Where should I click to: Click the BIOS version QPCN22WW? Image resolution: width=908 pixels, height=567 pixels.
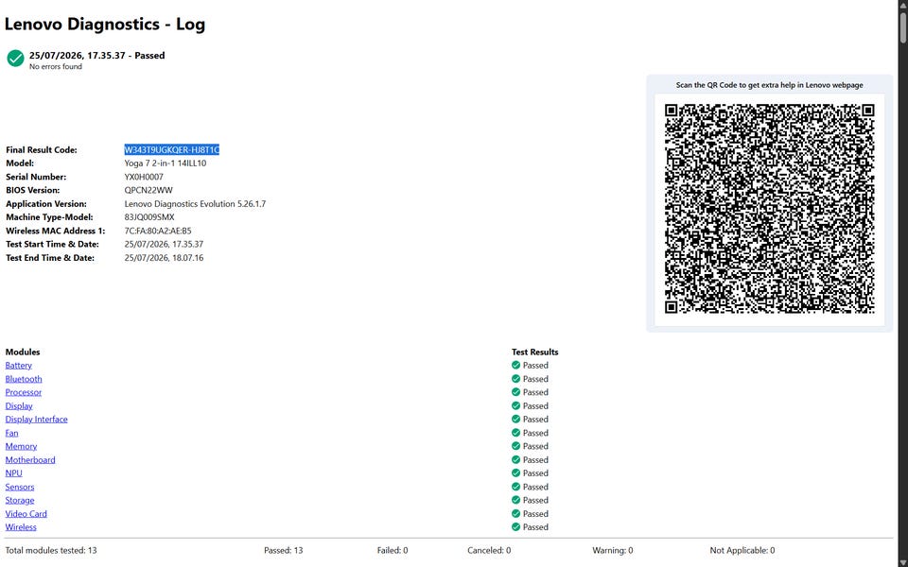point(148,190)
